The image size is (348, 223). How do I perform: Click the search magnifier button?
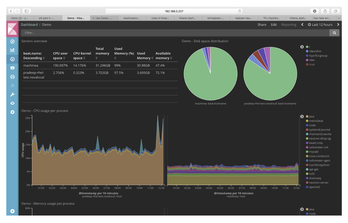334,33
